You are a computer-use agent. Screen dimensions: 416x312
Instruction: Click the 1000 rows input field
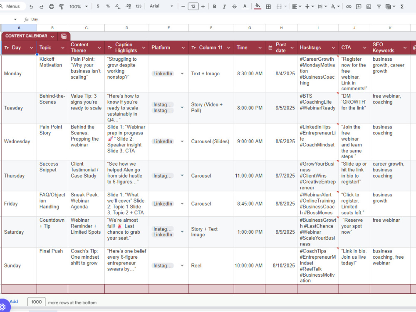[36, 302]
